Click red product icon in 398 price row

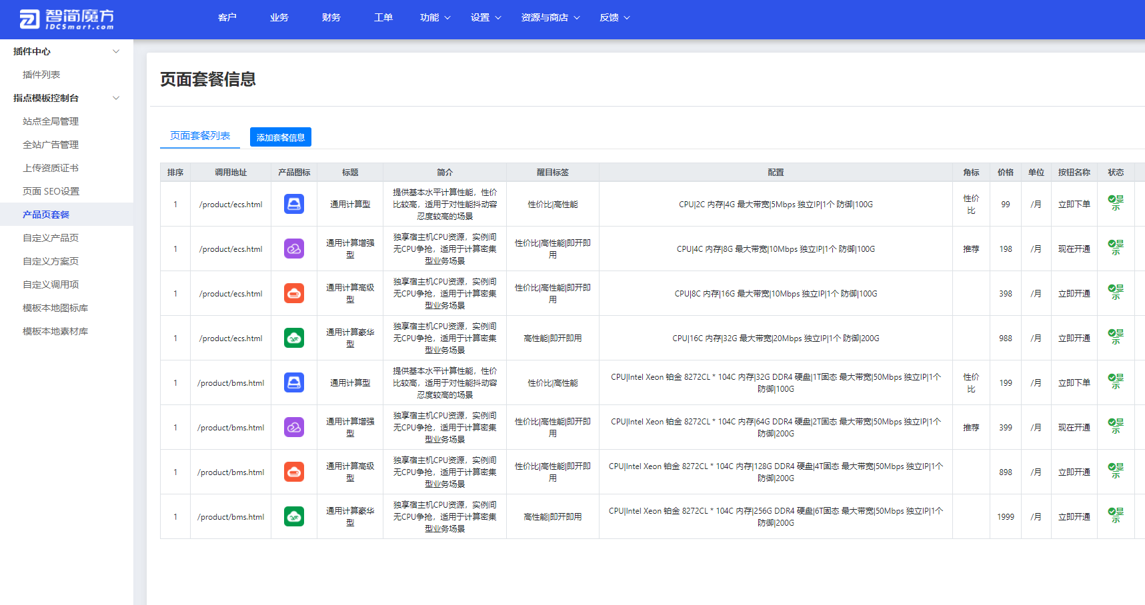coord(294,293)
